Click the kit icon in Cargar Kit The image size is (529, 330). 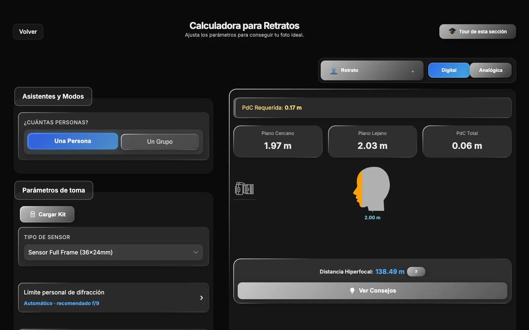(x=33, y=214)
